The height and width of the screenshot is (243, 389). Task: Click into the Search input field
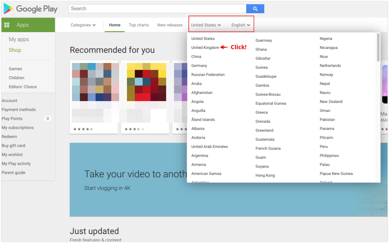click(x=157, y=9)
